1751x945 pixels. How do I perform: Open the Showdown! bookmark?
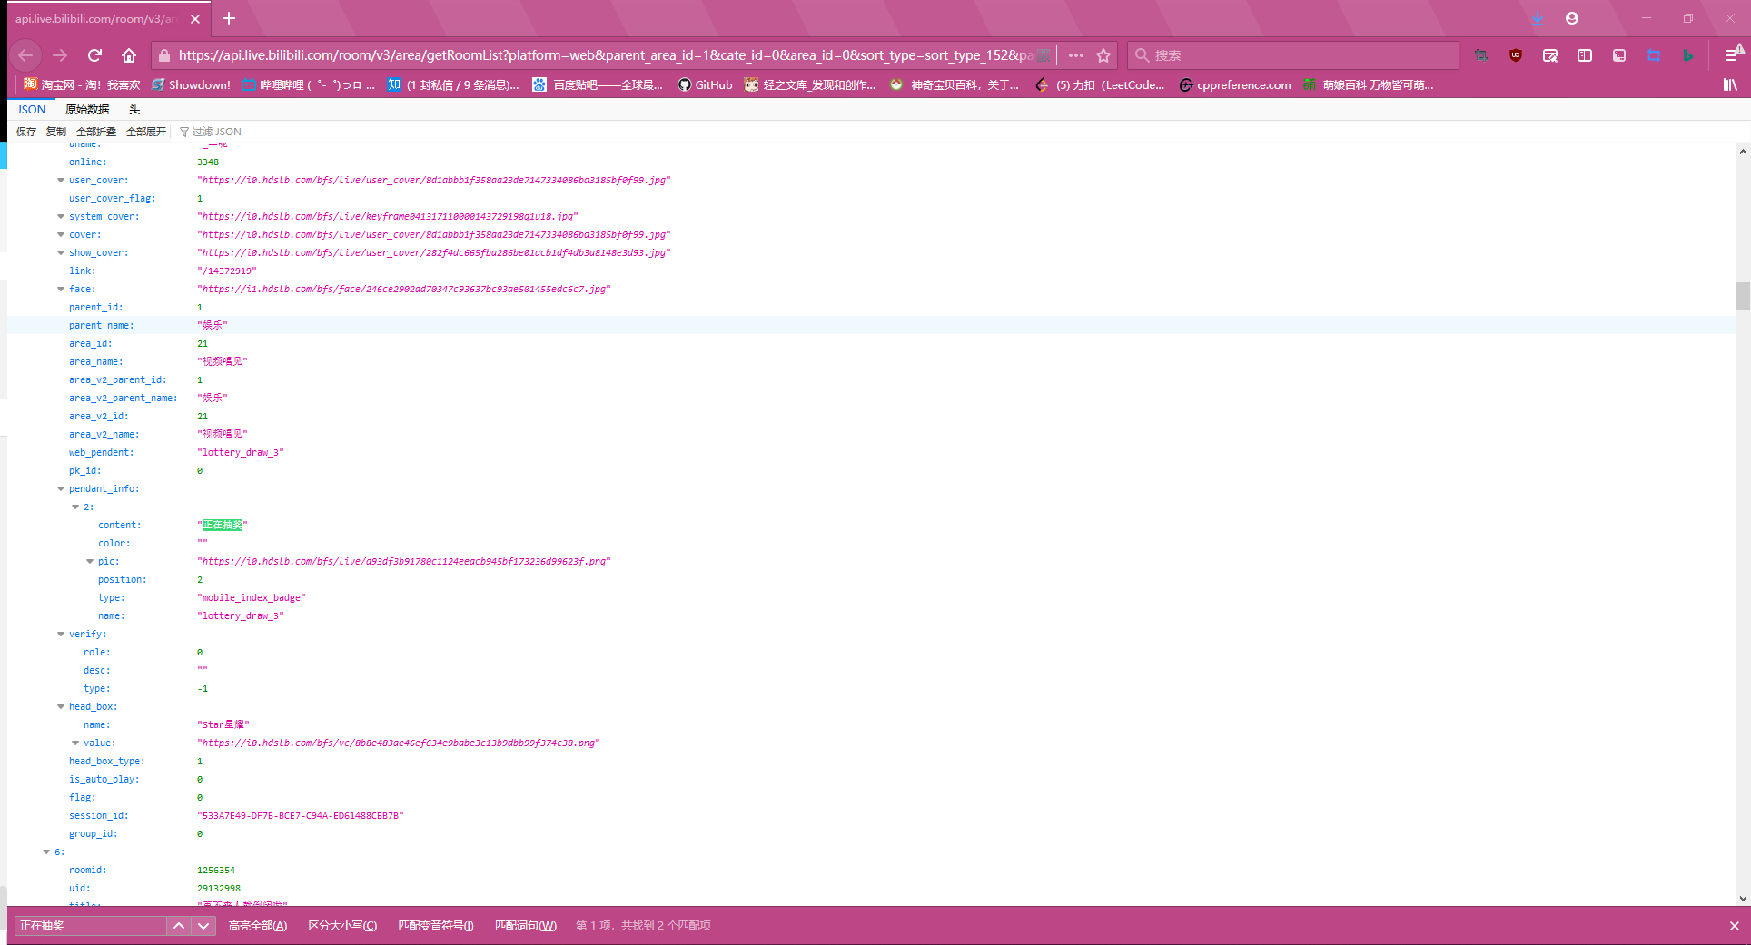pyautogui.click(x=191, y=84)
